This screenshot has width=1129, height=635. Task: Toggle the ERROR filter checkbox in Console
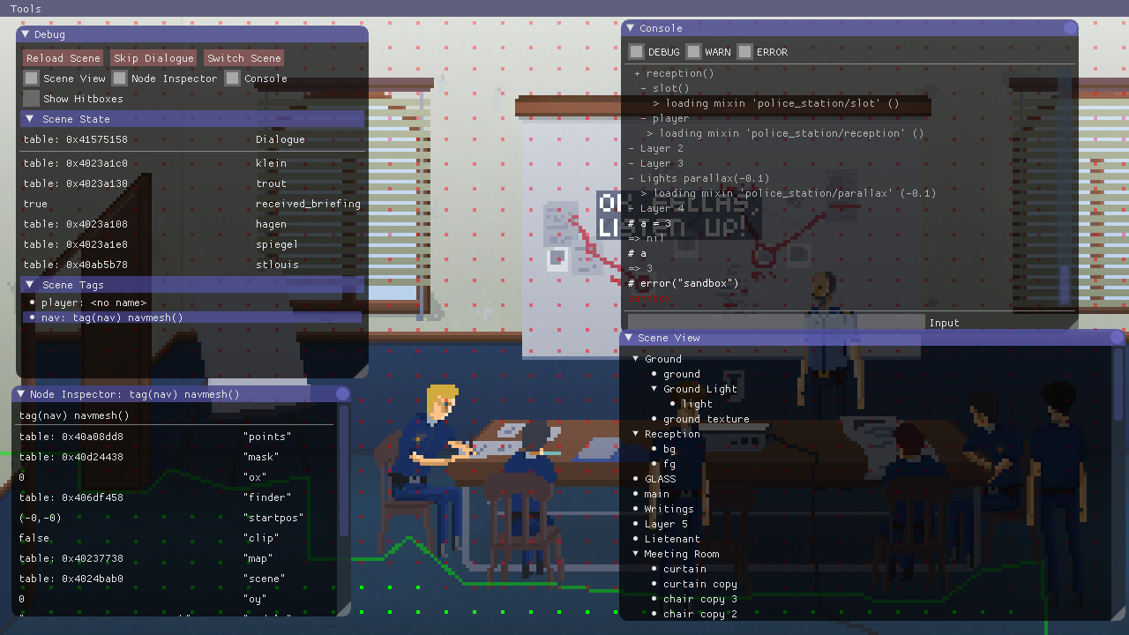tap(745, 52)
